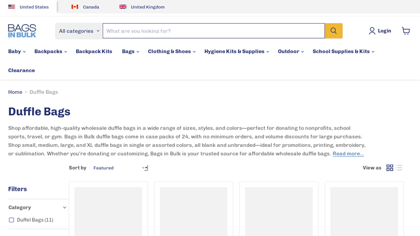Select the Canada flag store
The height and width of the screenshot is (236, 420).
75,7
